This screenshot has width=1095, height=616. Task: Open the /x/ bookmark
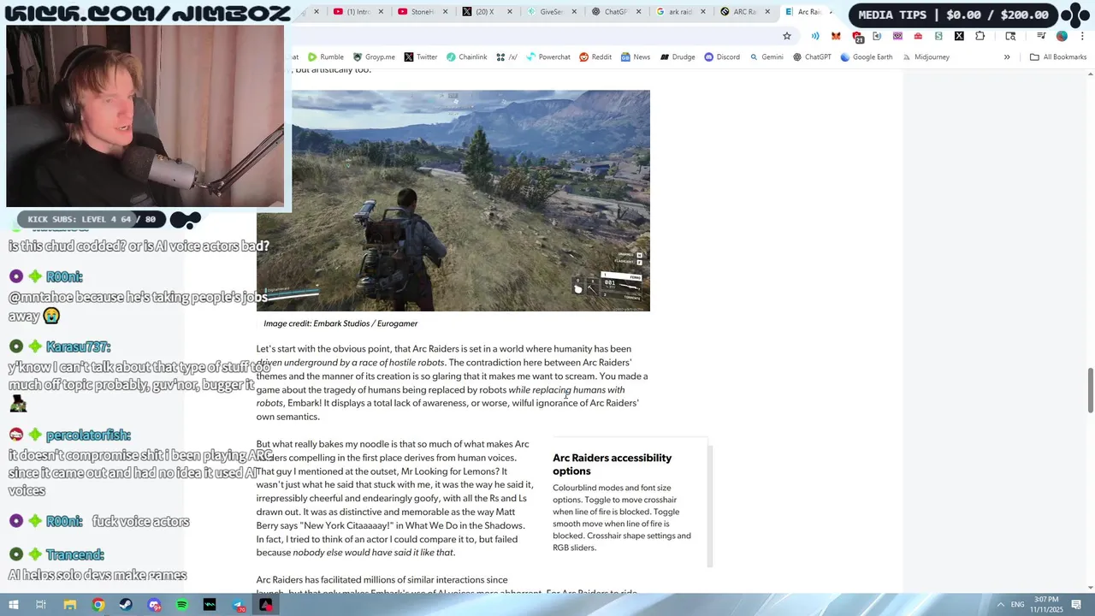[506, 57]
